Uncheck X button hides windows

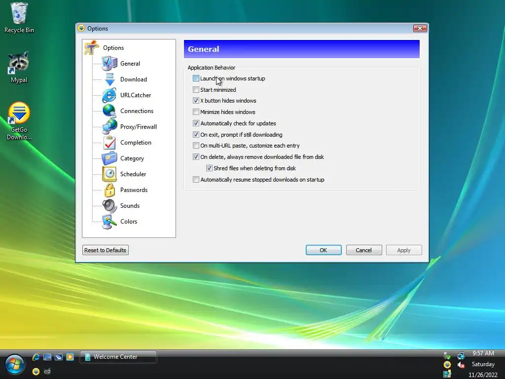pos(196,101)
